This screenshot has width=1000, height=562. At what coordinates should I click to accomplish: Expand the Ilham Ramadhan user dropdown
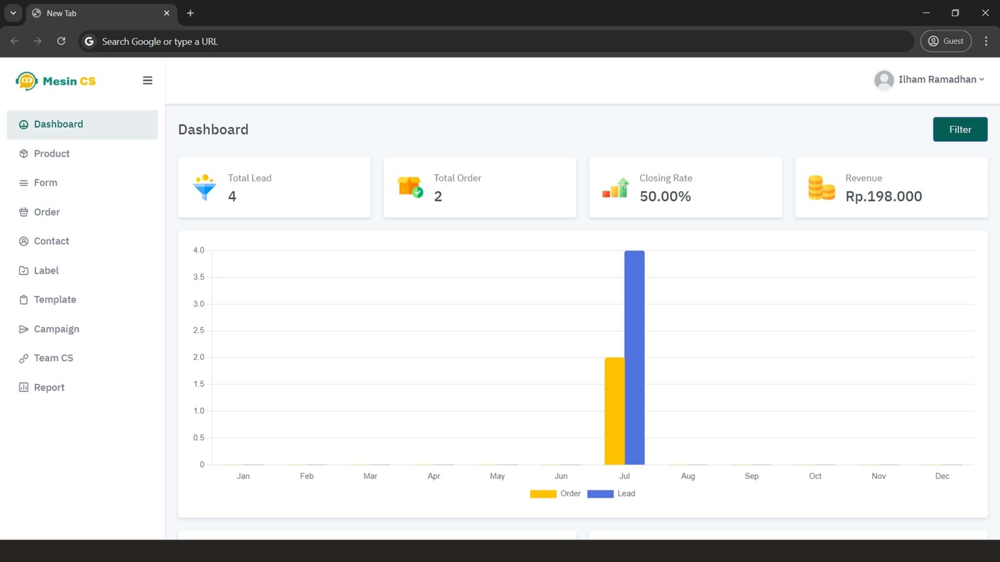[929, 80]
